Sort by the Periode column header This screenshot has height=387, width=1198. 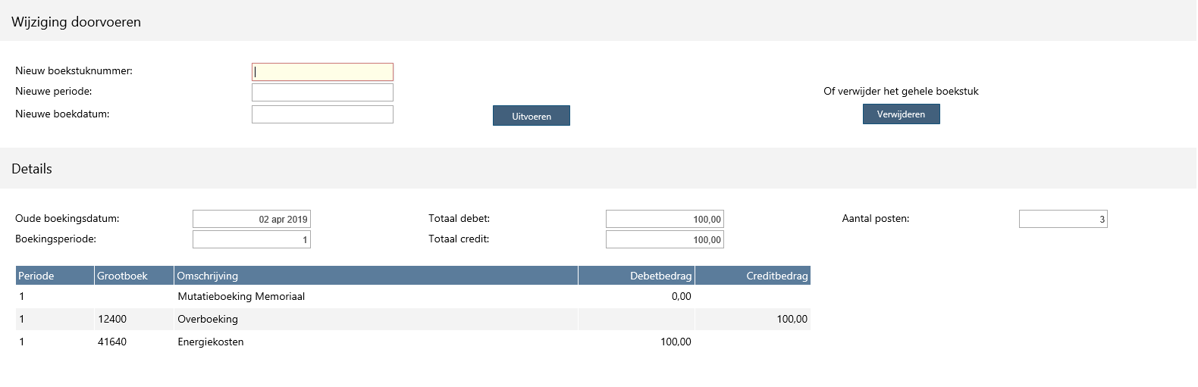(x=55, y=276)
